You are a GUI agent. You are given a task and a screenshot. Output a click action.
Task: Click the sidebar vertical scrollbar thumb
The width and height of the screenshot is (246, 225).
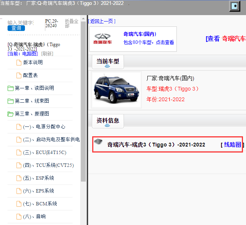point(83,101)
